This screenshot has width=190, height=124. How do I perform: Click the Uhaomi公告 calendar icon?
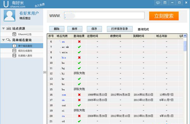(14, 34)
